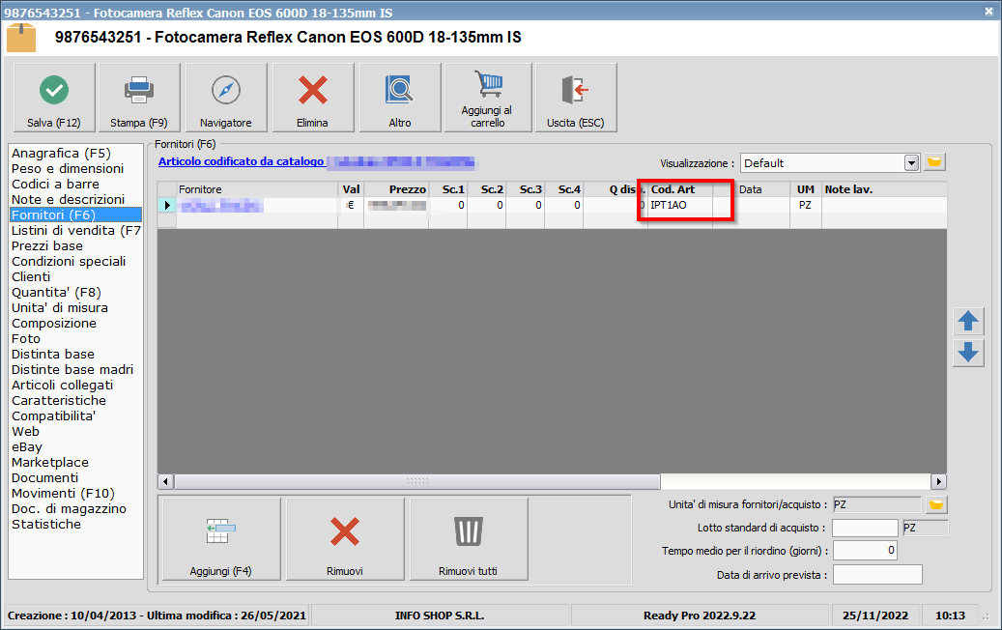The height and width of the screenshot is (630, 1002).
Task: Click the Data column header
Action: pos(763,189)
